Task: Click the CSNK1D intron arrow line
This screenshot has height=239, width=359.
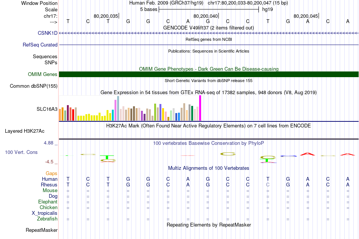Action: pyautogui.click(x=209, y=33)
